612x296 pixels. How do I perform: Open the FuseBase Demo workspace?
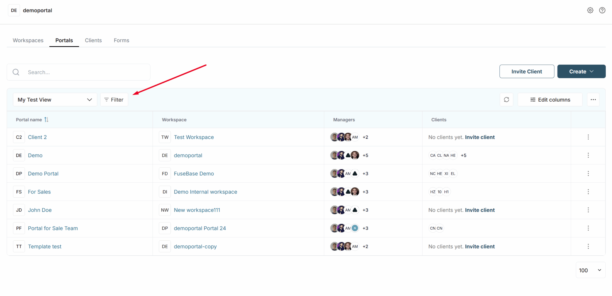point(194,173)
